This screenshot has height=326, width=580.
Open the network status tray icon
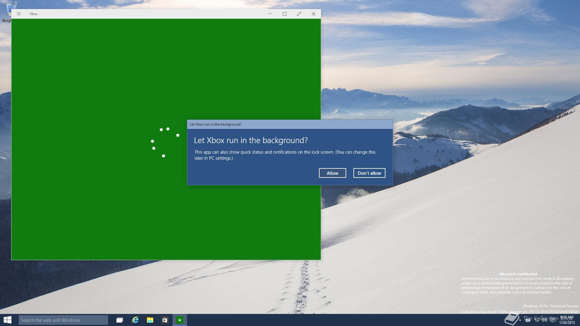click(x=537, y=320)
